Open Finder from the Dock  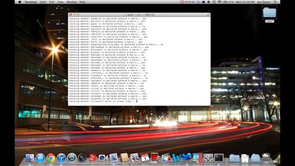pos(29,158)
